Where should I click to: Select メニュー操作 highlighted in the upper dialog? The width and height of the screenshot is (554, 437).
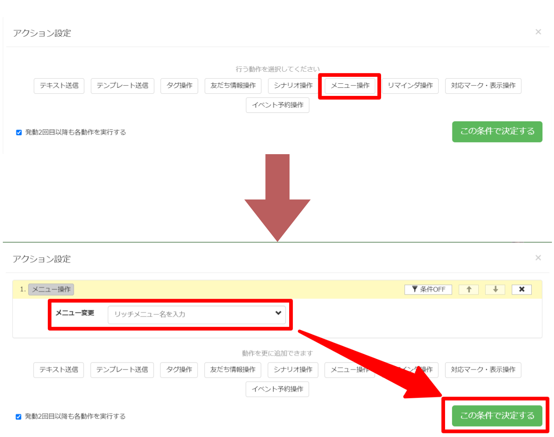350,86
